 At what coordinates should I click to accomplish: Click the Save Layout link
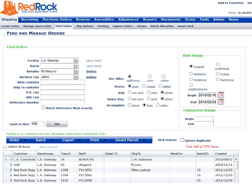tap(48, 147)
